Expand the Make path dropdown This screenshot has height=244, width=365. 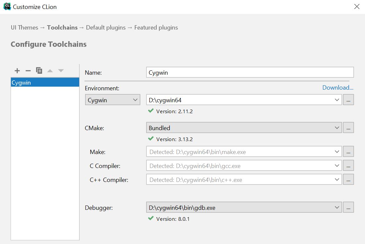pyautogui.click(x=337, y=152)
